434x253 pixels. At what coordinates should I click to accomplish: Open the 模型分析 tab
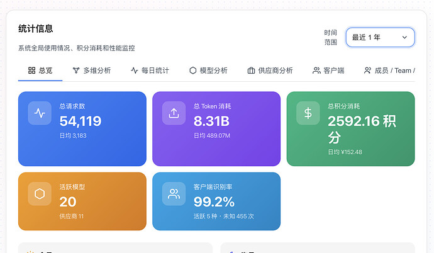(208, 70)
